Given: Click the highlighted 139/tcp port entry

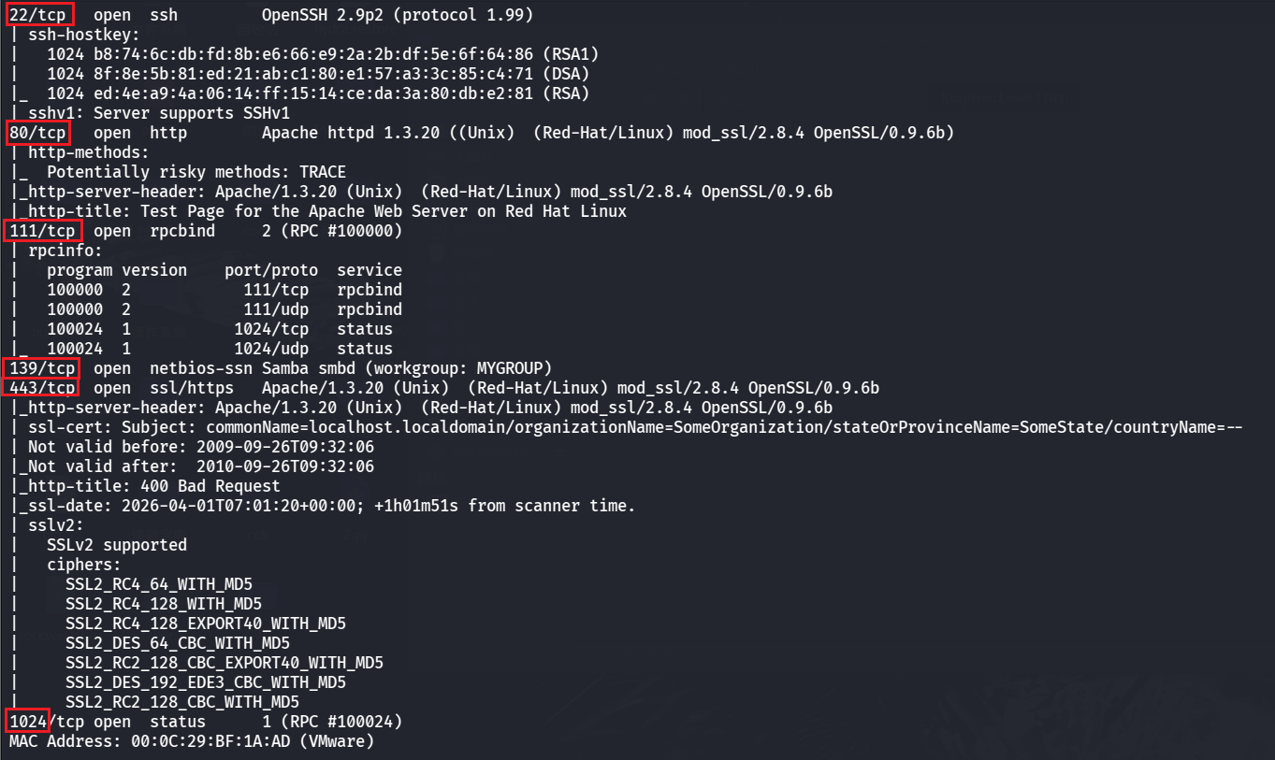Looking at the screenshot, I should [42, 367].
